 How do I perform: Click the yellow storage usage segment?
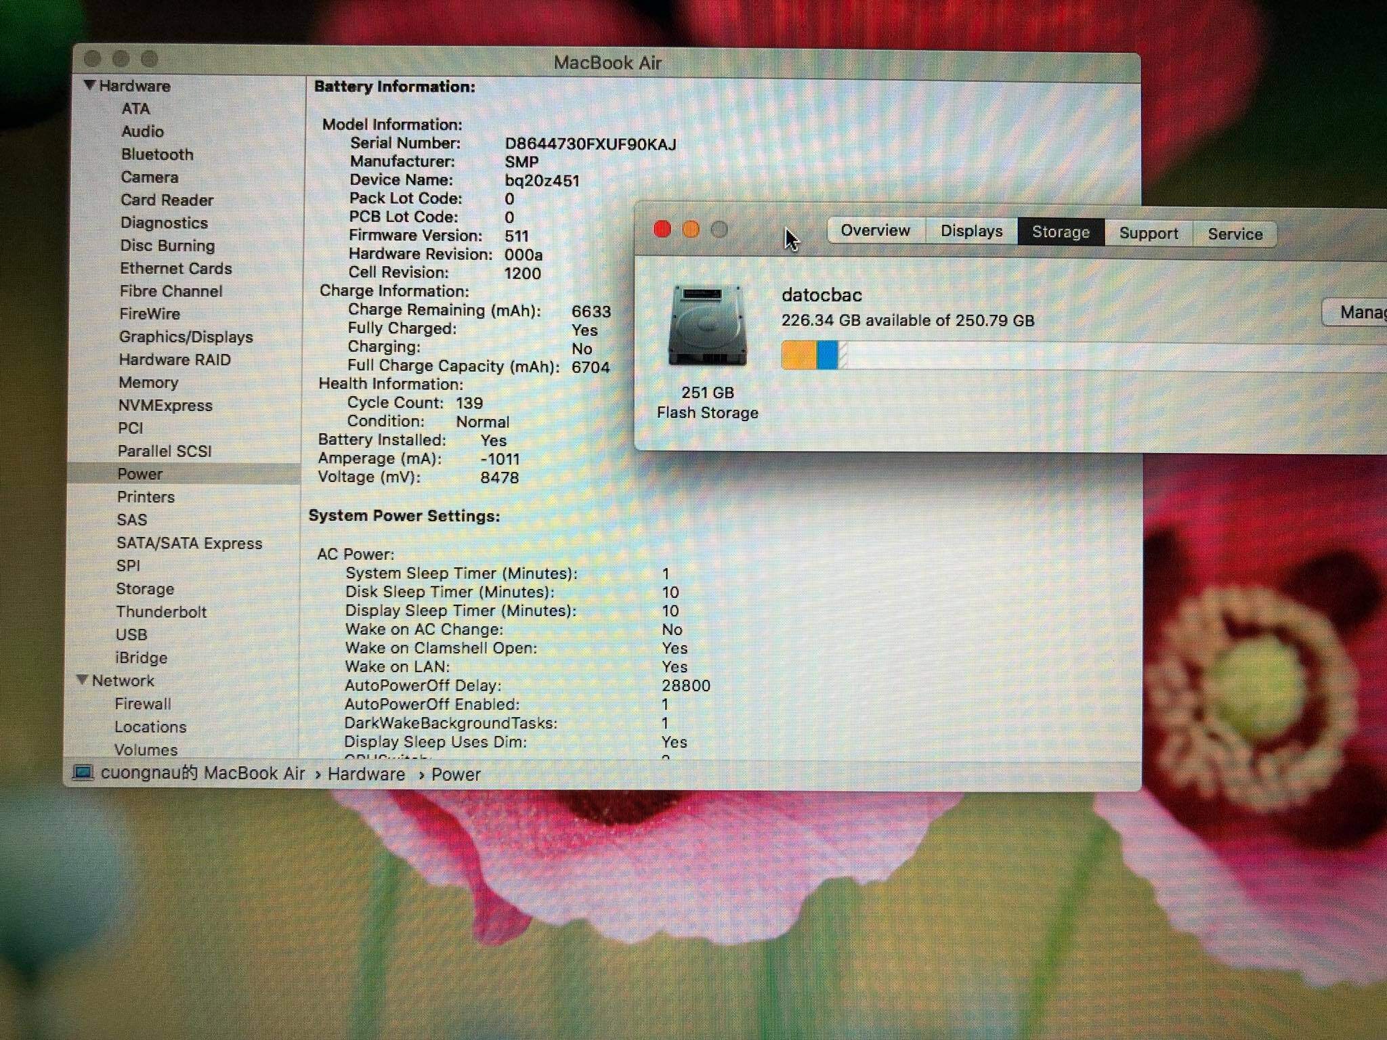point(798,355)
